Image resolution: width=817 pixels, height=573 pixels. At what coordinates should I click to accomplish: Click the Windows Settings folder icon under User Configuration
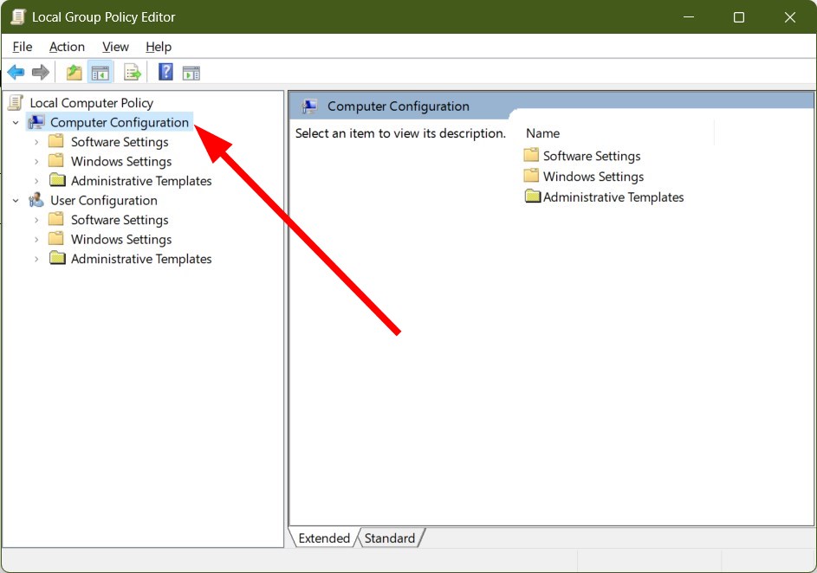point(55,239)
